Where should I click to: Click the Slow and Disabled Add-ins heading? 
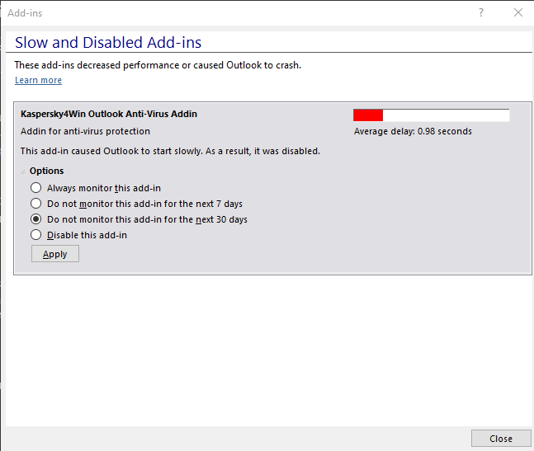108,43
